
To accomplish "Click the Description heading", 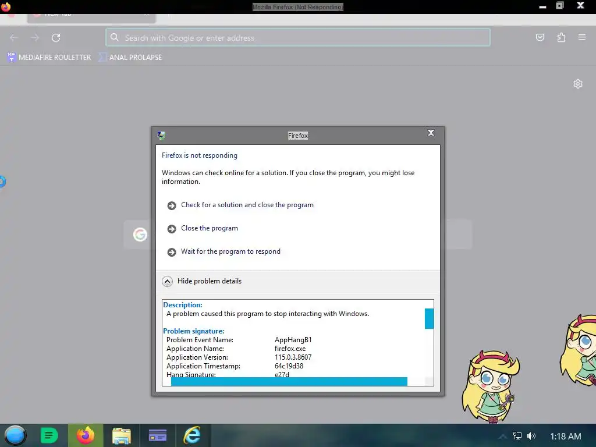I will point(182,305).
